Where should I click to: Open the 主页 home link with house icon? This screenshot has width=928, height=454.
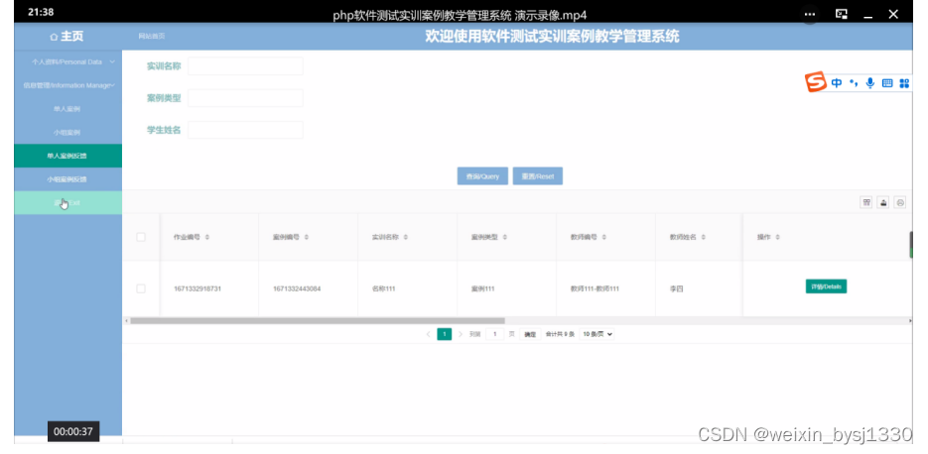click(66, 37)
